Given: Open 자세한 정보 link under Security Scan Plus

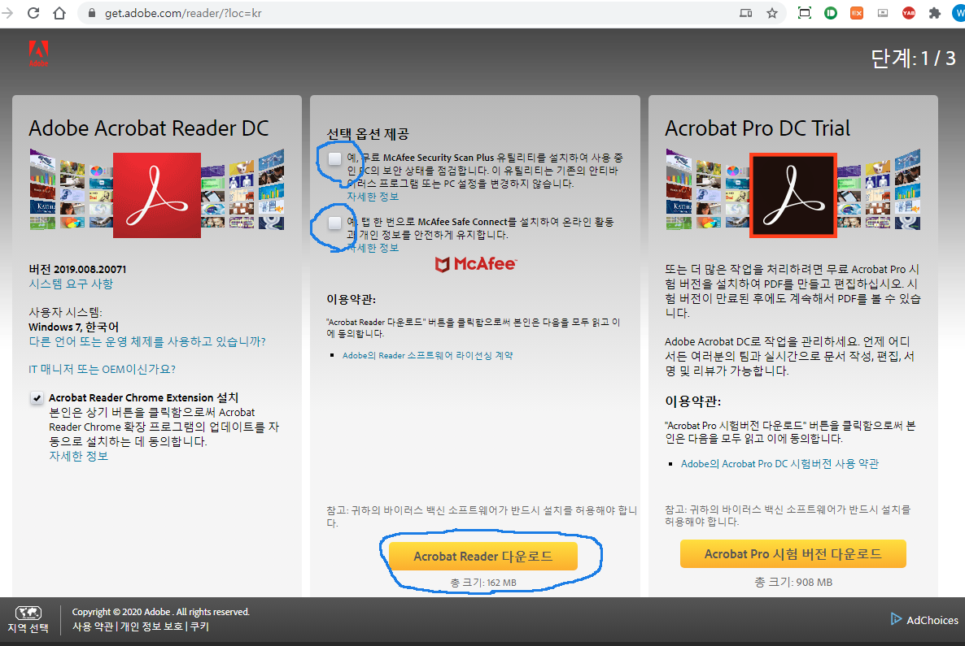Looking at the screenshot, I should tap(373, 197).
